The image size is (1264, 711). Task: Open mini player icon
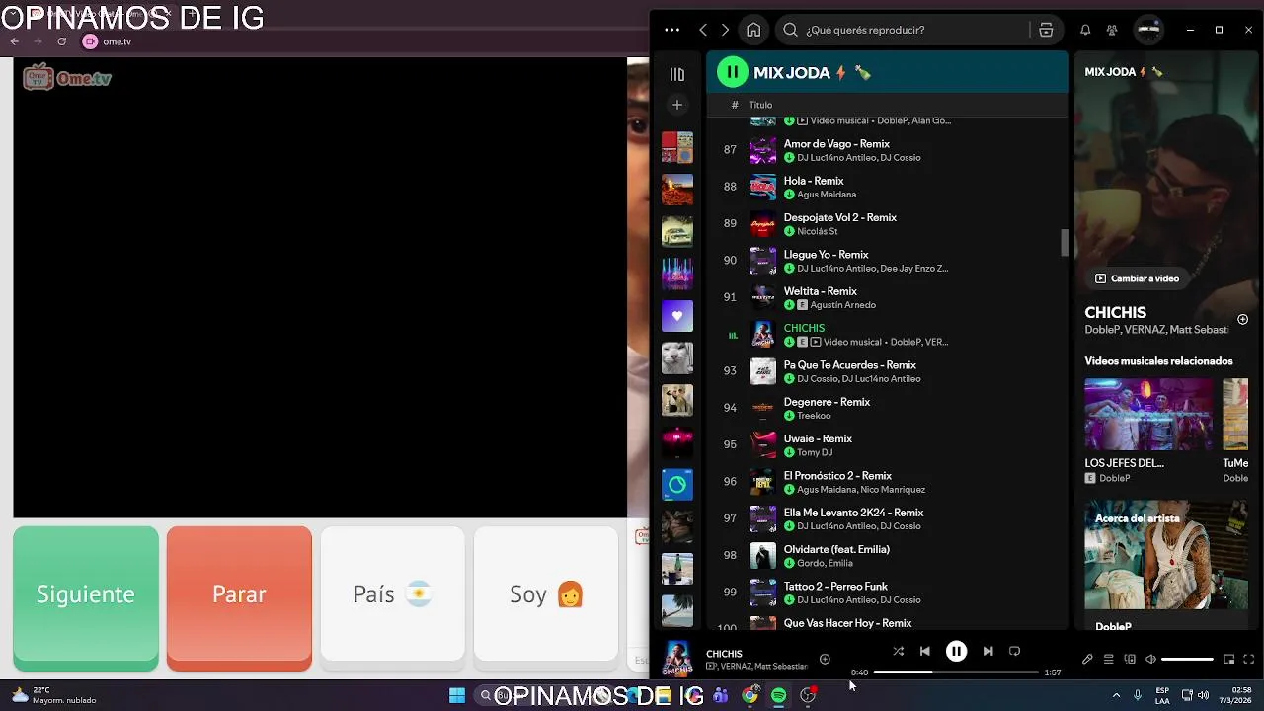point(1228,659)
